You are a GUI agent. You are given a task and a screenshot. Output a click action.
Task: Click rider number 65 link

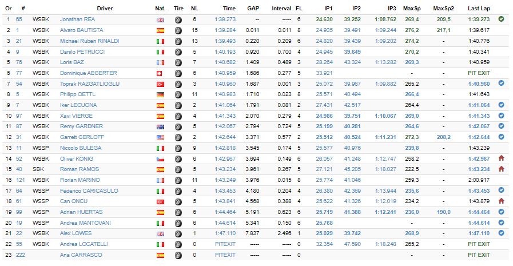point(19,19)
